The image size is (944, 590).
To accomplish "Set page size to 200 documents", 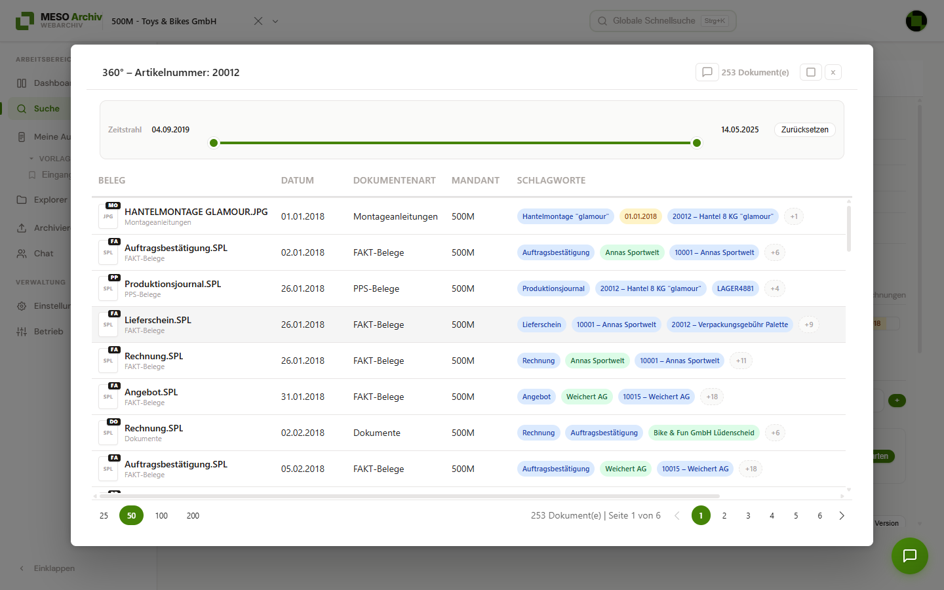I will (x=193, y=516).
